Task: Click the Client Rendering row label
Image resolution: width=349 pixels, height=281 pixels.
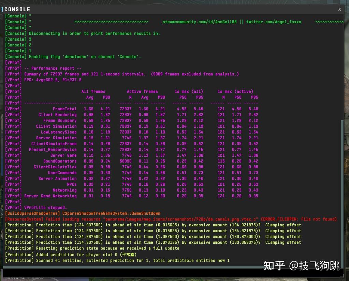Action: (57, 114)
